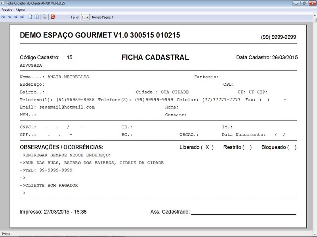
Task: Click the 'Prévia' status bar label
Action: click(x=6, y=234)
